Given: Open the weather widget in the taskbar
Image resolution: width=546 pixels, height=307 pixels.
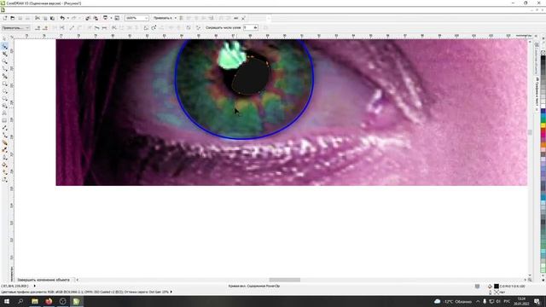Looking at the screenshot, I should click(x=453, y=301).
